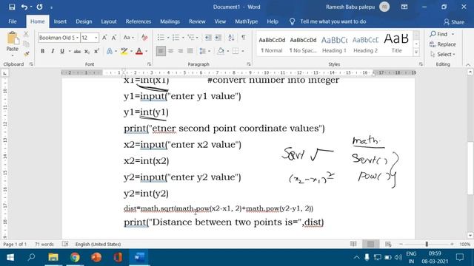Image resolution: width=474 pixels, height=266 pixels.
Task: Switch to Web Layout view
Action: [388, 244]
